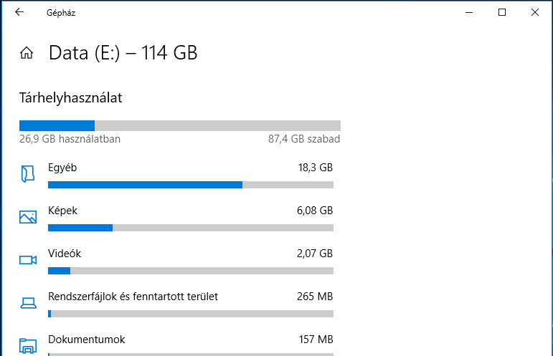Open the Videók storage category

[x=176, y=261]
